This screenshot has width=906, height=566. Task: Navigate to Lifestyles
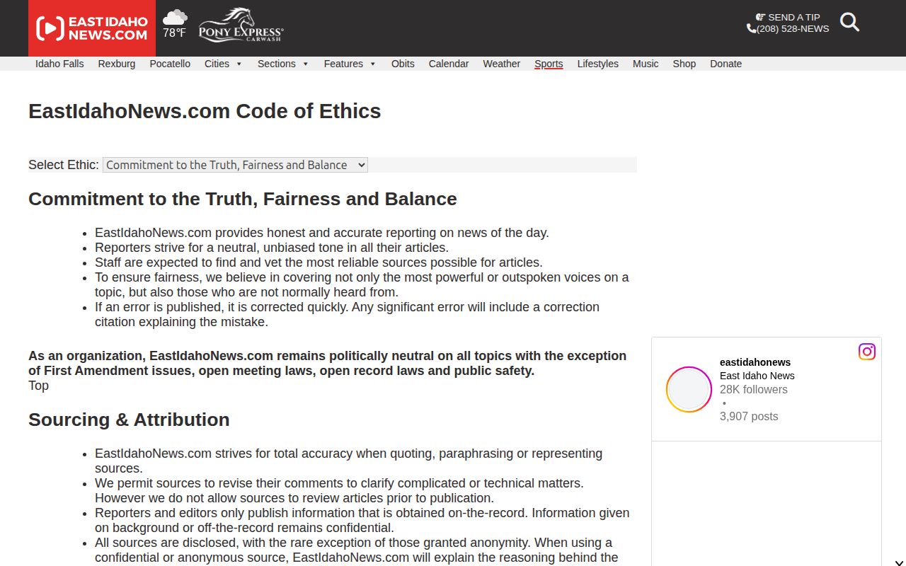point(598,64)
